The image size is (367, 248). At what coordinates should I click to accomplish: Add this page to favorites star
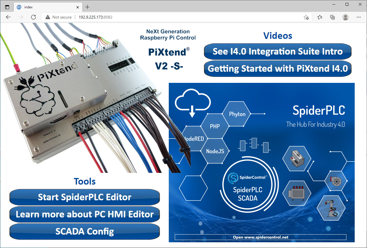306,17
